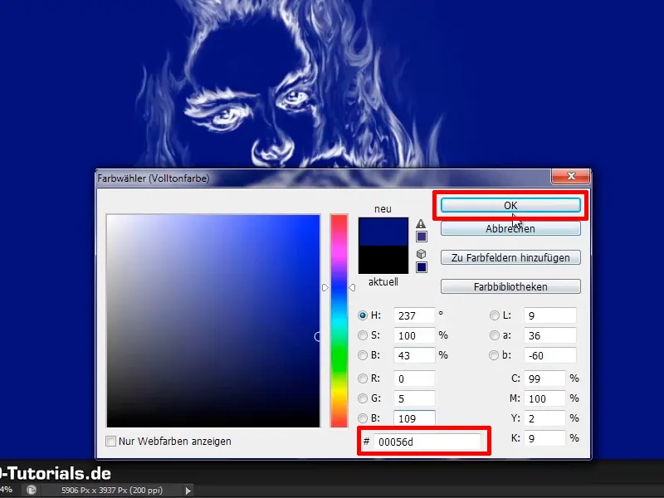Click the current color preview (aktuell)

click(x=383, y=260)
